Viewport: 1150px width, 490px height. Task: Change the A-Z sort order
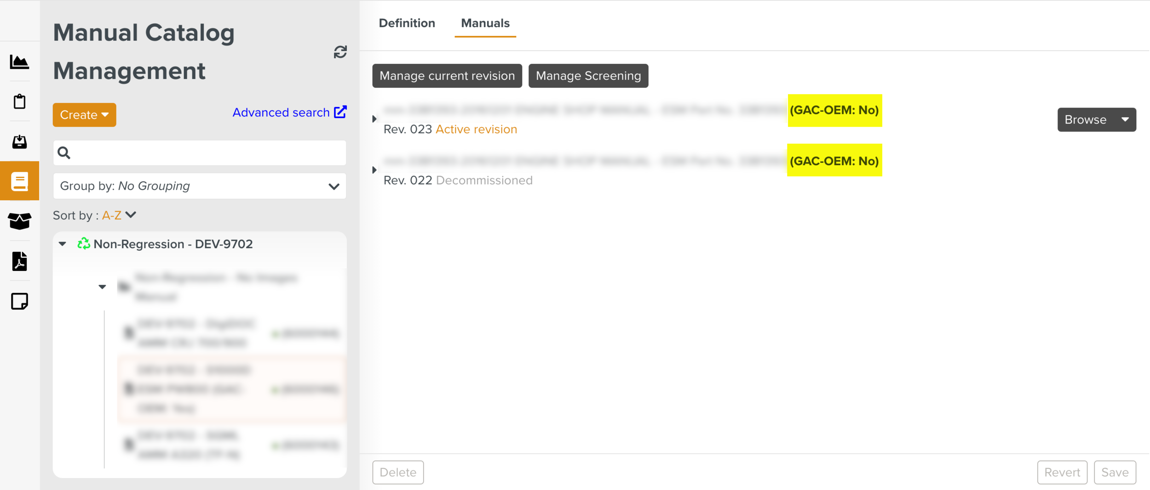click(x=119, y=215)
